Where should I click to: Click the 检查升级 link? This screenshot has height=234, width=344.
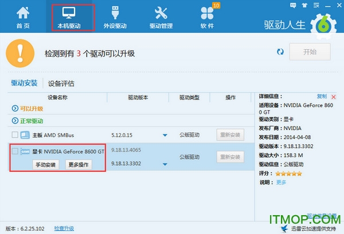click(x=64, y=228)
